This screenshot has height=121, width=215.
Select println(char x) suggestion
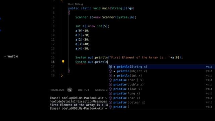161,98
